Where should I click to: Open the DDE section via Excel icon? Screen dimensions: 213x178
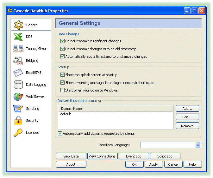(x=18, y=37)
